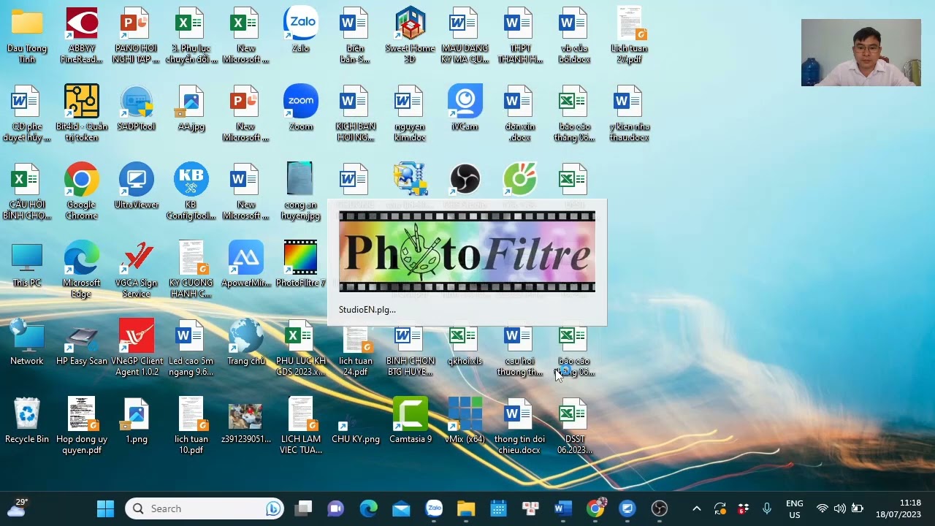Switch to Word on the taskbar

(x=563, y=508)
